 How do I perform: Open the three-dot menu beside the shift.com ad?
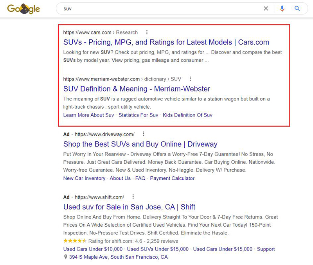[x=133, y=197]
